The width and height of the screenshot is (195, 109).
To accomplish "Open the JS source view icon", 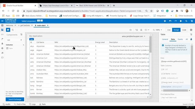I will [x=2, y=53].
